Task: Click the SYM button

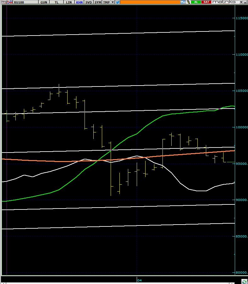Action: [98, 2]
